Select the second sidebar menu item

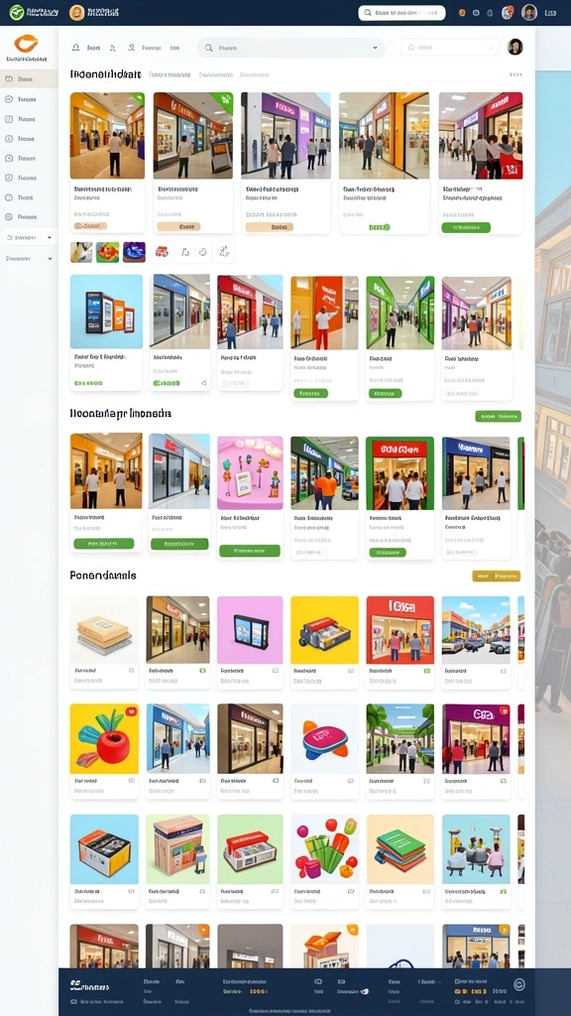coord(29,99)
